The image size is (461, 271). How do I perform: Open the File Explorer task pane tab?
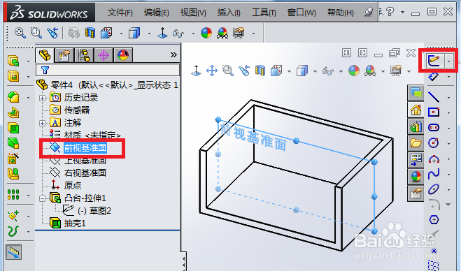pyautogui.click(x=416, y=143)
